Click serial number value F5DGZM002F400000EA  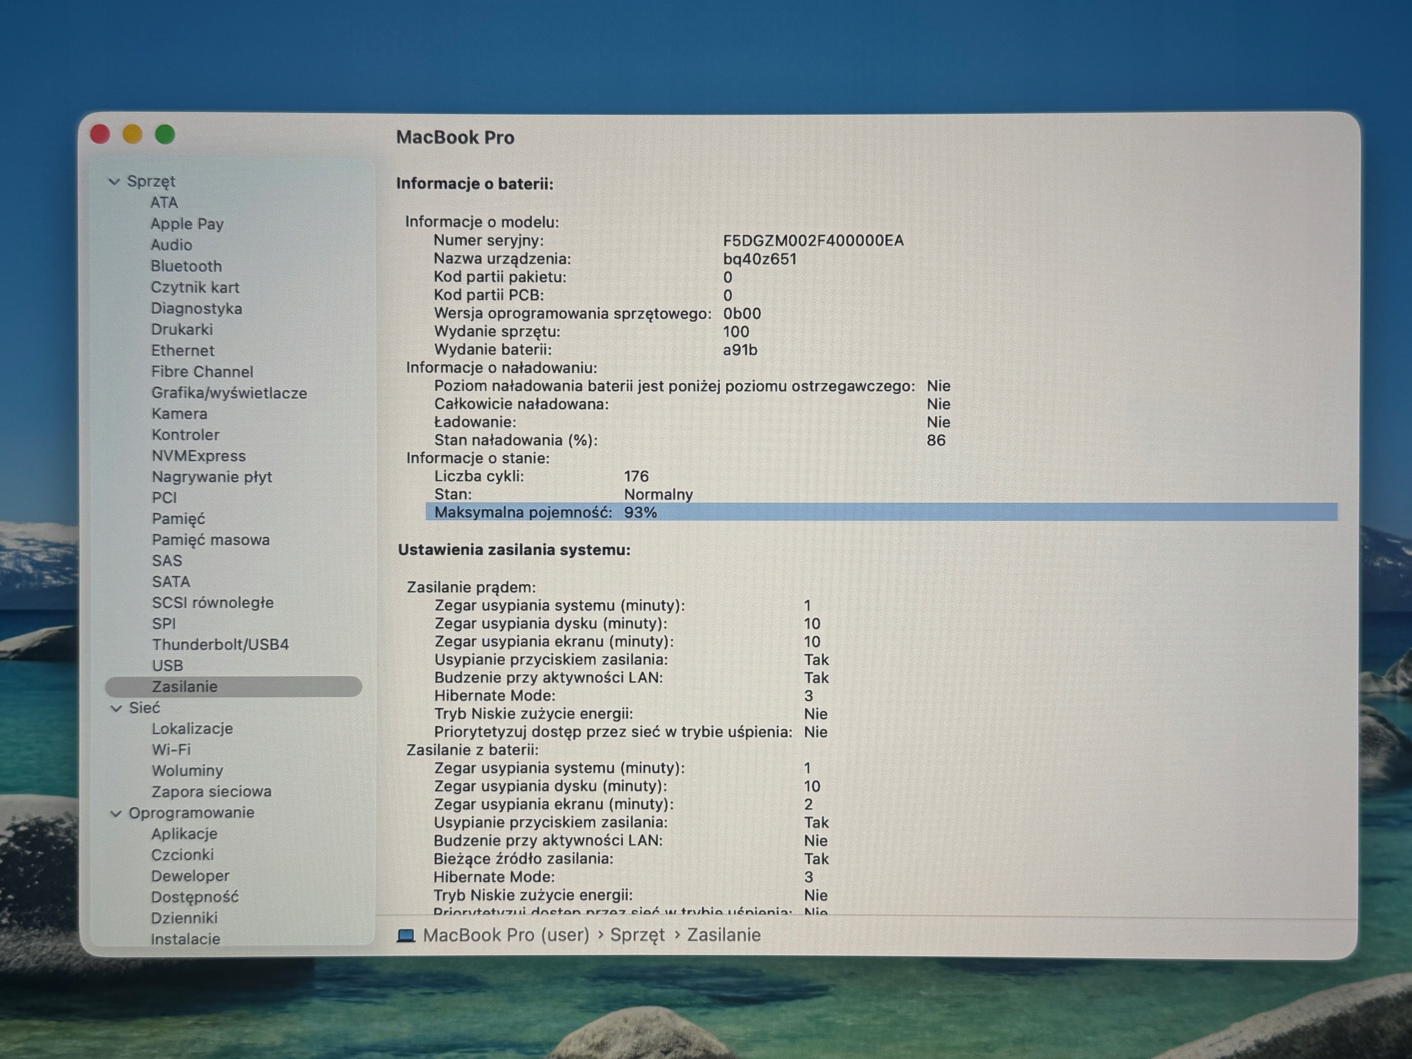pyautogui.click(x=813, y=240)
